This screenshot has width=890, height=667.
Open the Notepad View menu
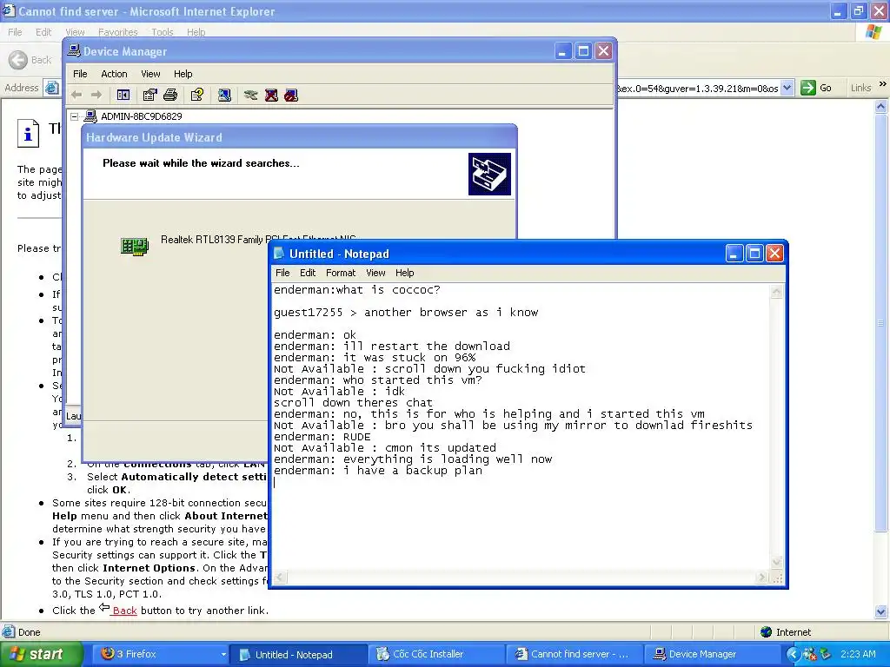point(375,273)
